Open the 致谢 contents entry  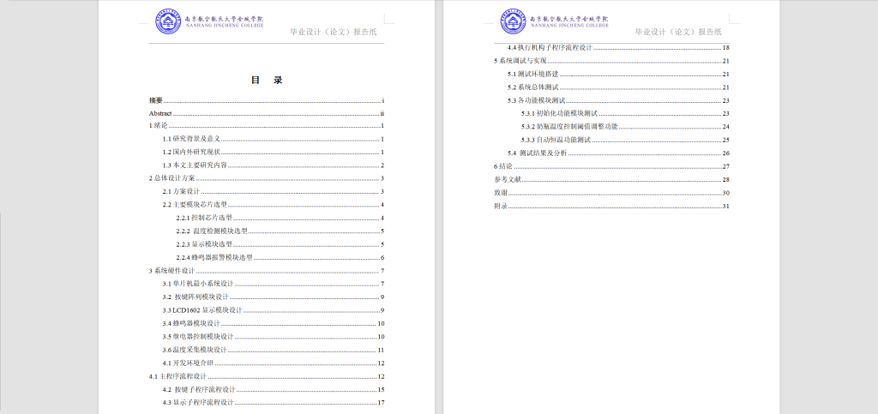611,193
